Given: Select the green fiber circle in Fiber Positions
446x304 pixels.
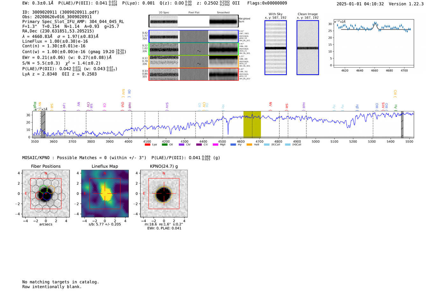Looking at the screenshot, I should coord(43,189).
